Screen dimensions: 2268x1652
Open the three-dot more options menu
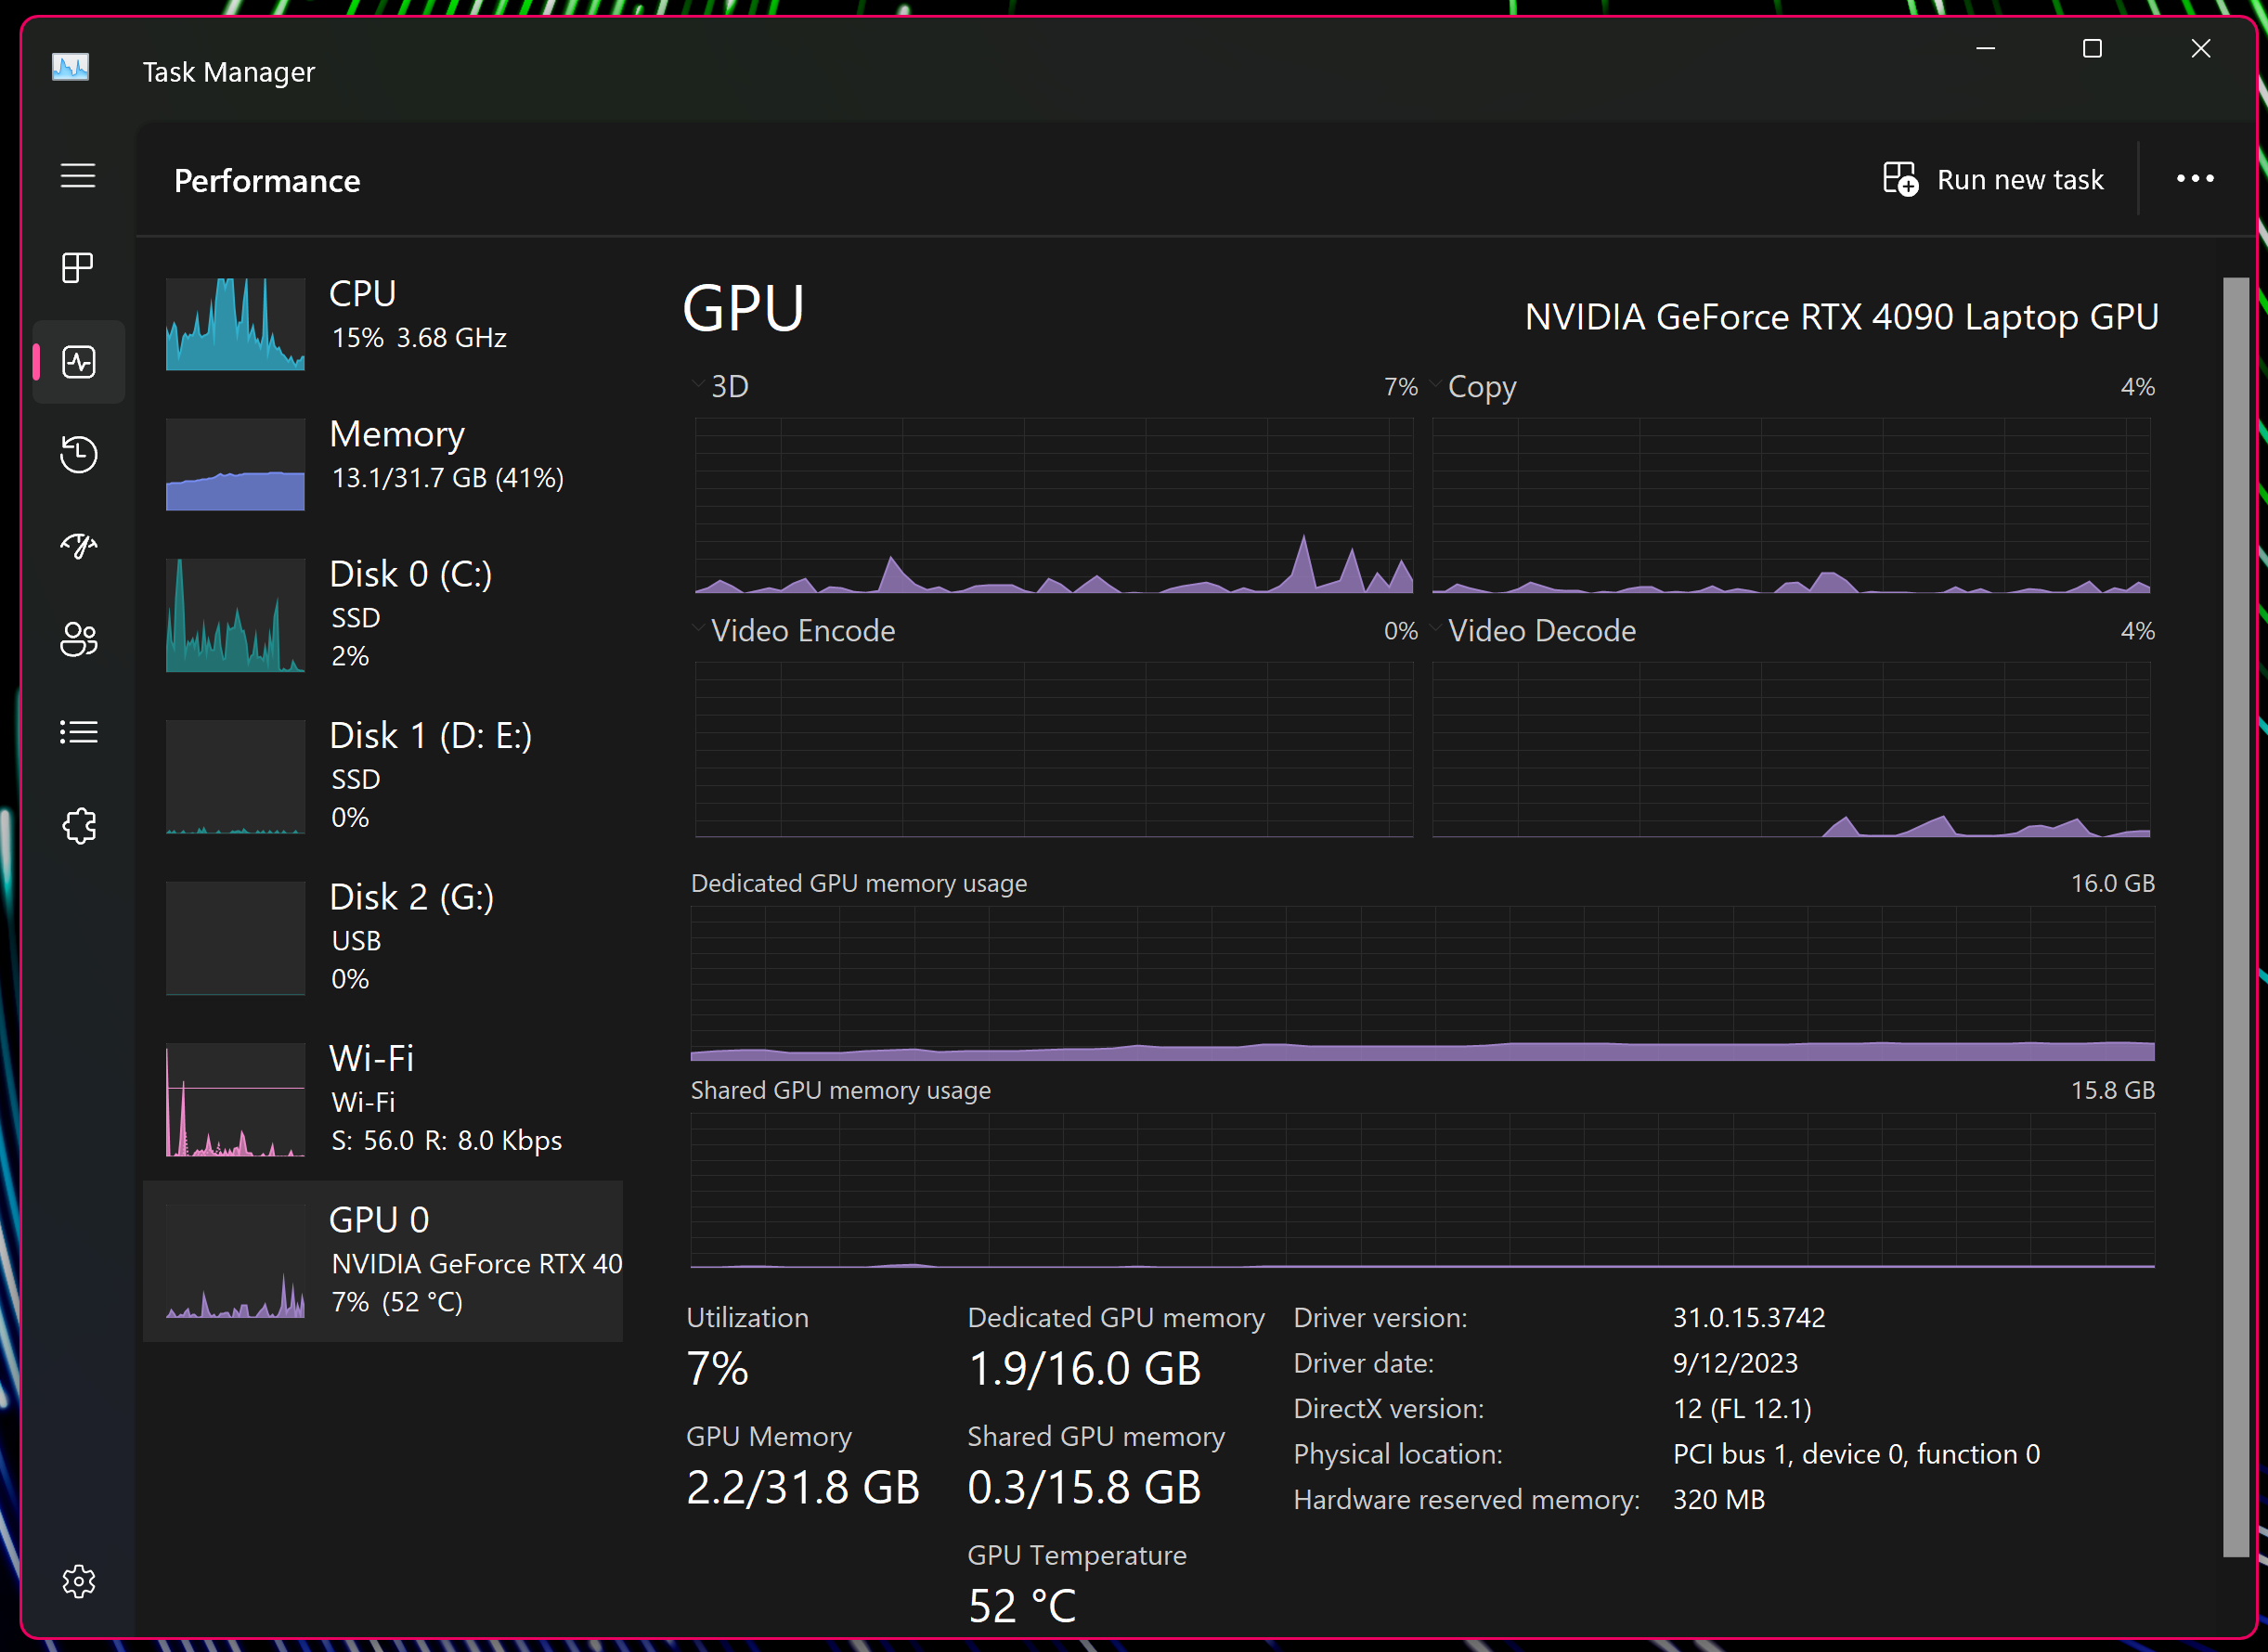tap(2194, 179)
